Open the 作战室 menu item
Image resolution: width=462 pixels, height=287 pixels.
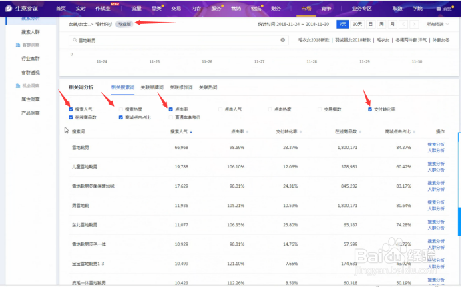[103, 9]
